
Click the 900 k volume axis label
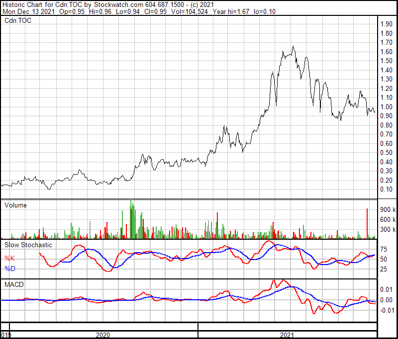click(x=388, y=209)
